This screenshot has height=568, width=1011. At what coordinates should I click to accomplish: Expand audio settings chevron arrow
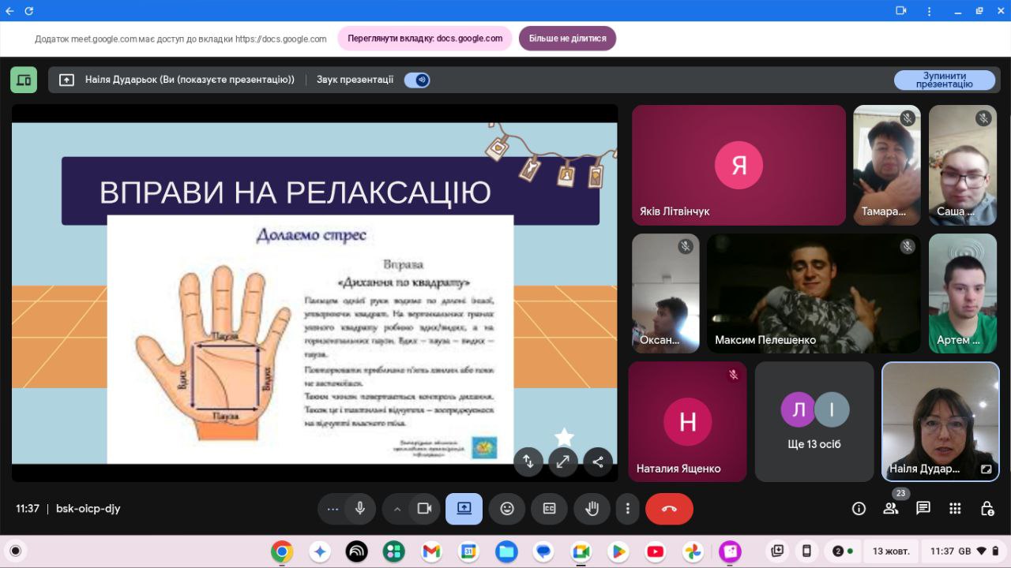pos(397,509)
